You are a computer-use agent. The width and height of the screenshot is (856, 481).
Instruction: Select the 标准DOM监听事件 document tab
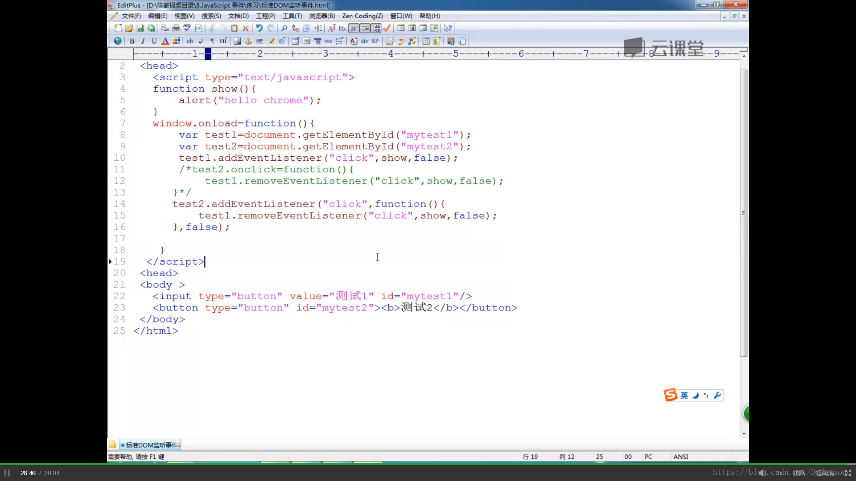150,445
